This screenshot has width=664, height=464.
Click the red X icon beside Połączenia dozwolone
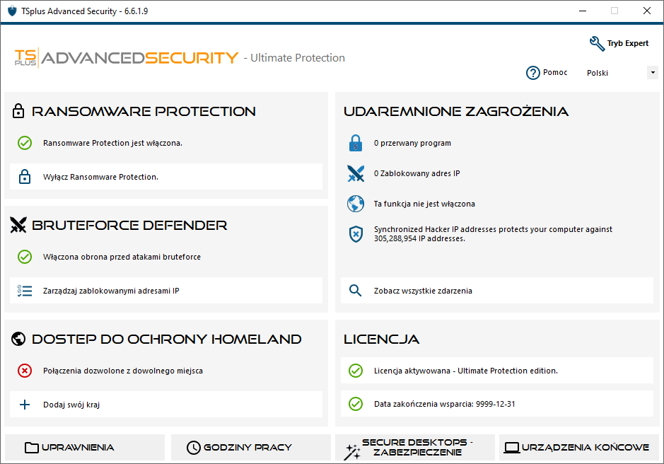[25, 371]
